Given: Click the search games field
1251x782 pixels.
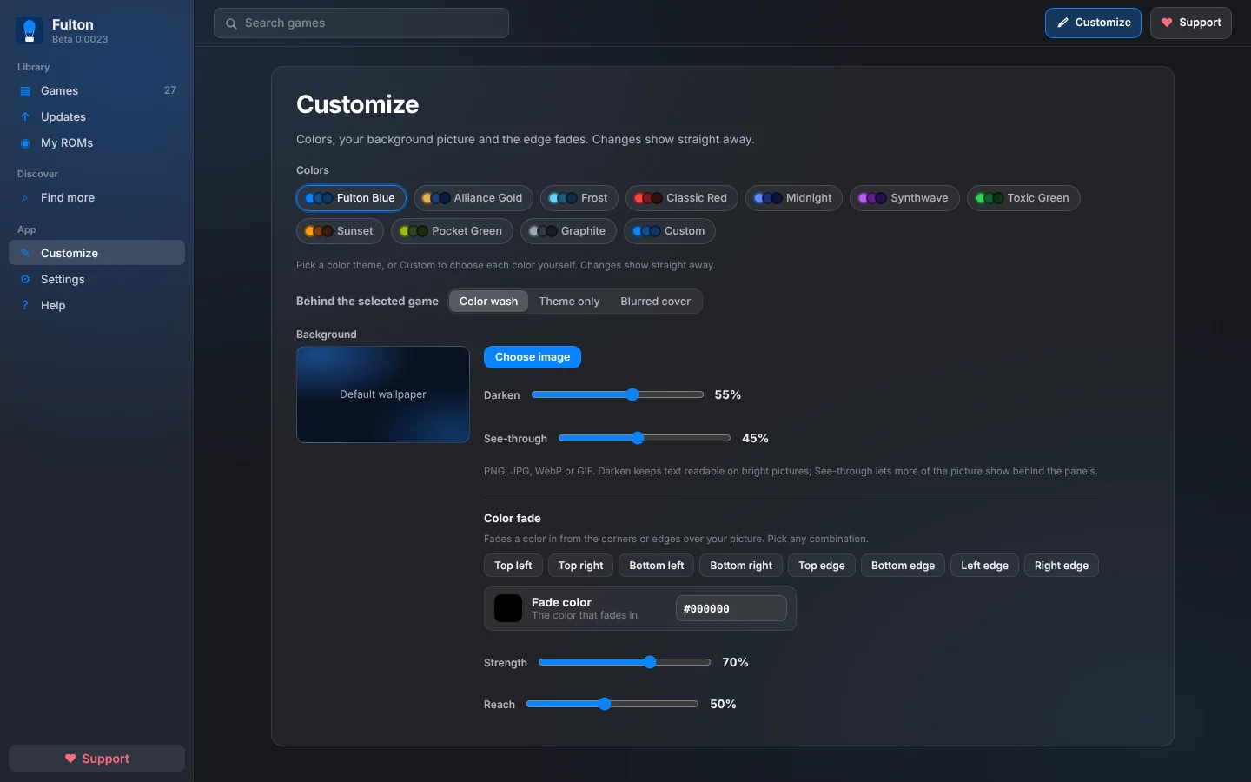Looking at the screenshot, I should click(361, 23).
